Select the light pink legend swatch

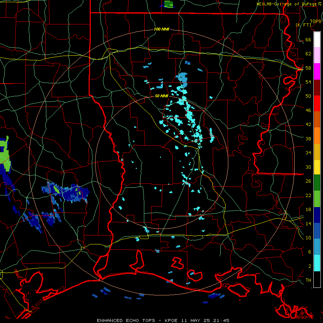pos(317,55)
